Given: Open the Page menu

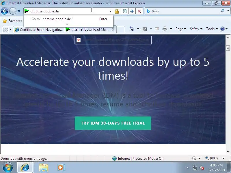Looking at the screenshot, I should (181, 29).
